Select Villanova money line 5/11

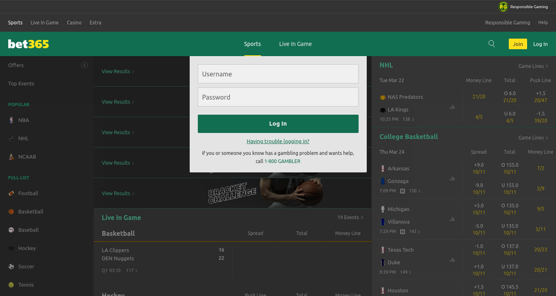point(541,229)
